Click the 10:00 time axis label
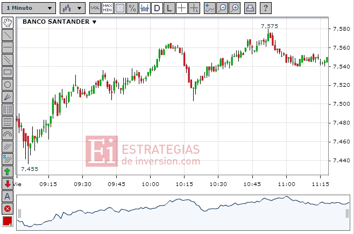Viewport: 354px width, 234px height. [150, 184]
